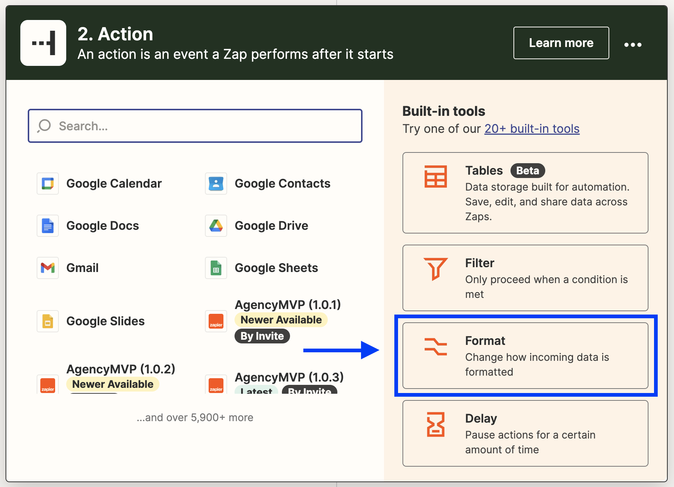This screenshot has height=487, width=674.
Task: Focus the Search apps input field
Action: [195, 126]
